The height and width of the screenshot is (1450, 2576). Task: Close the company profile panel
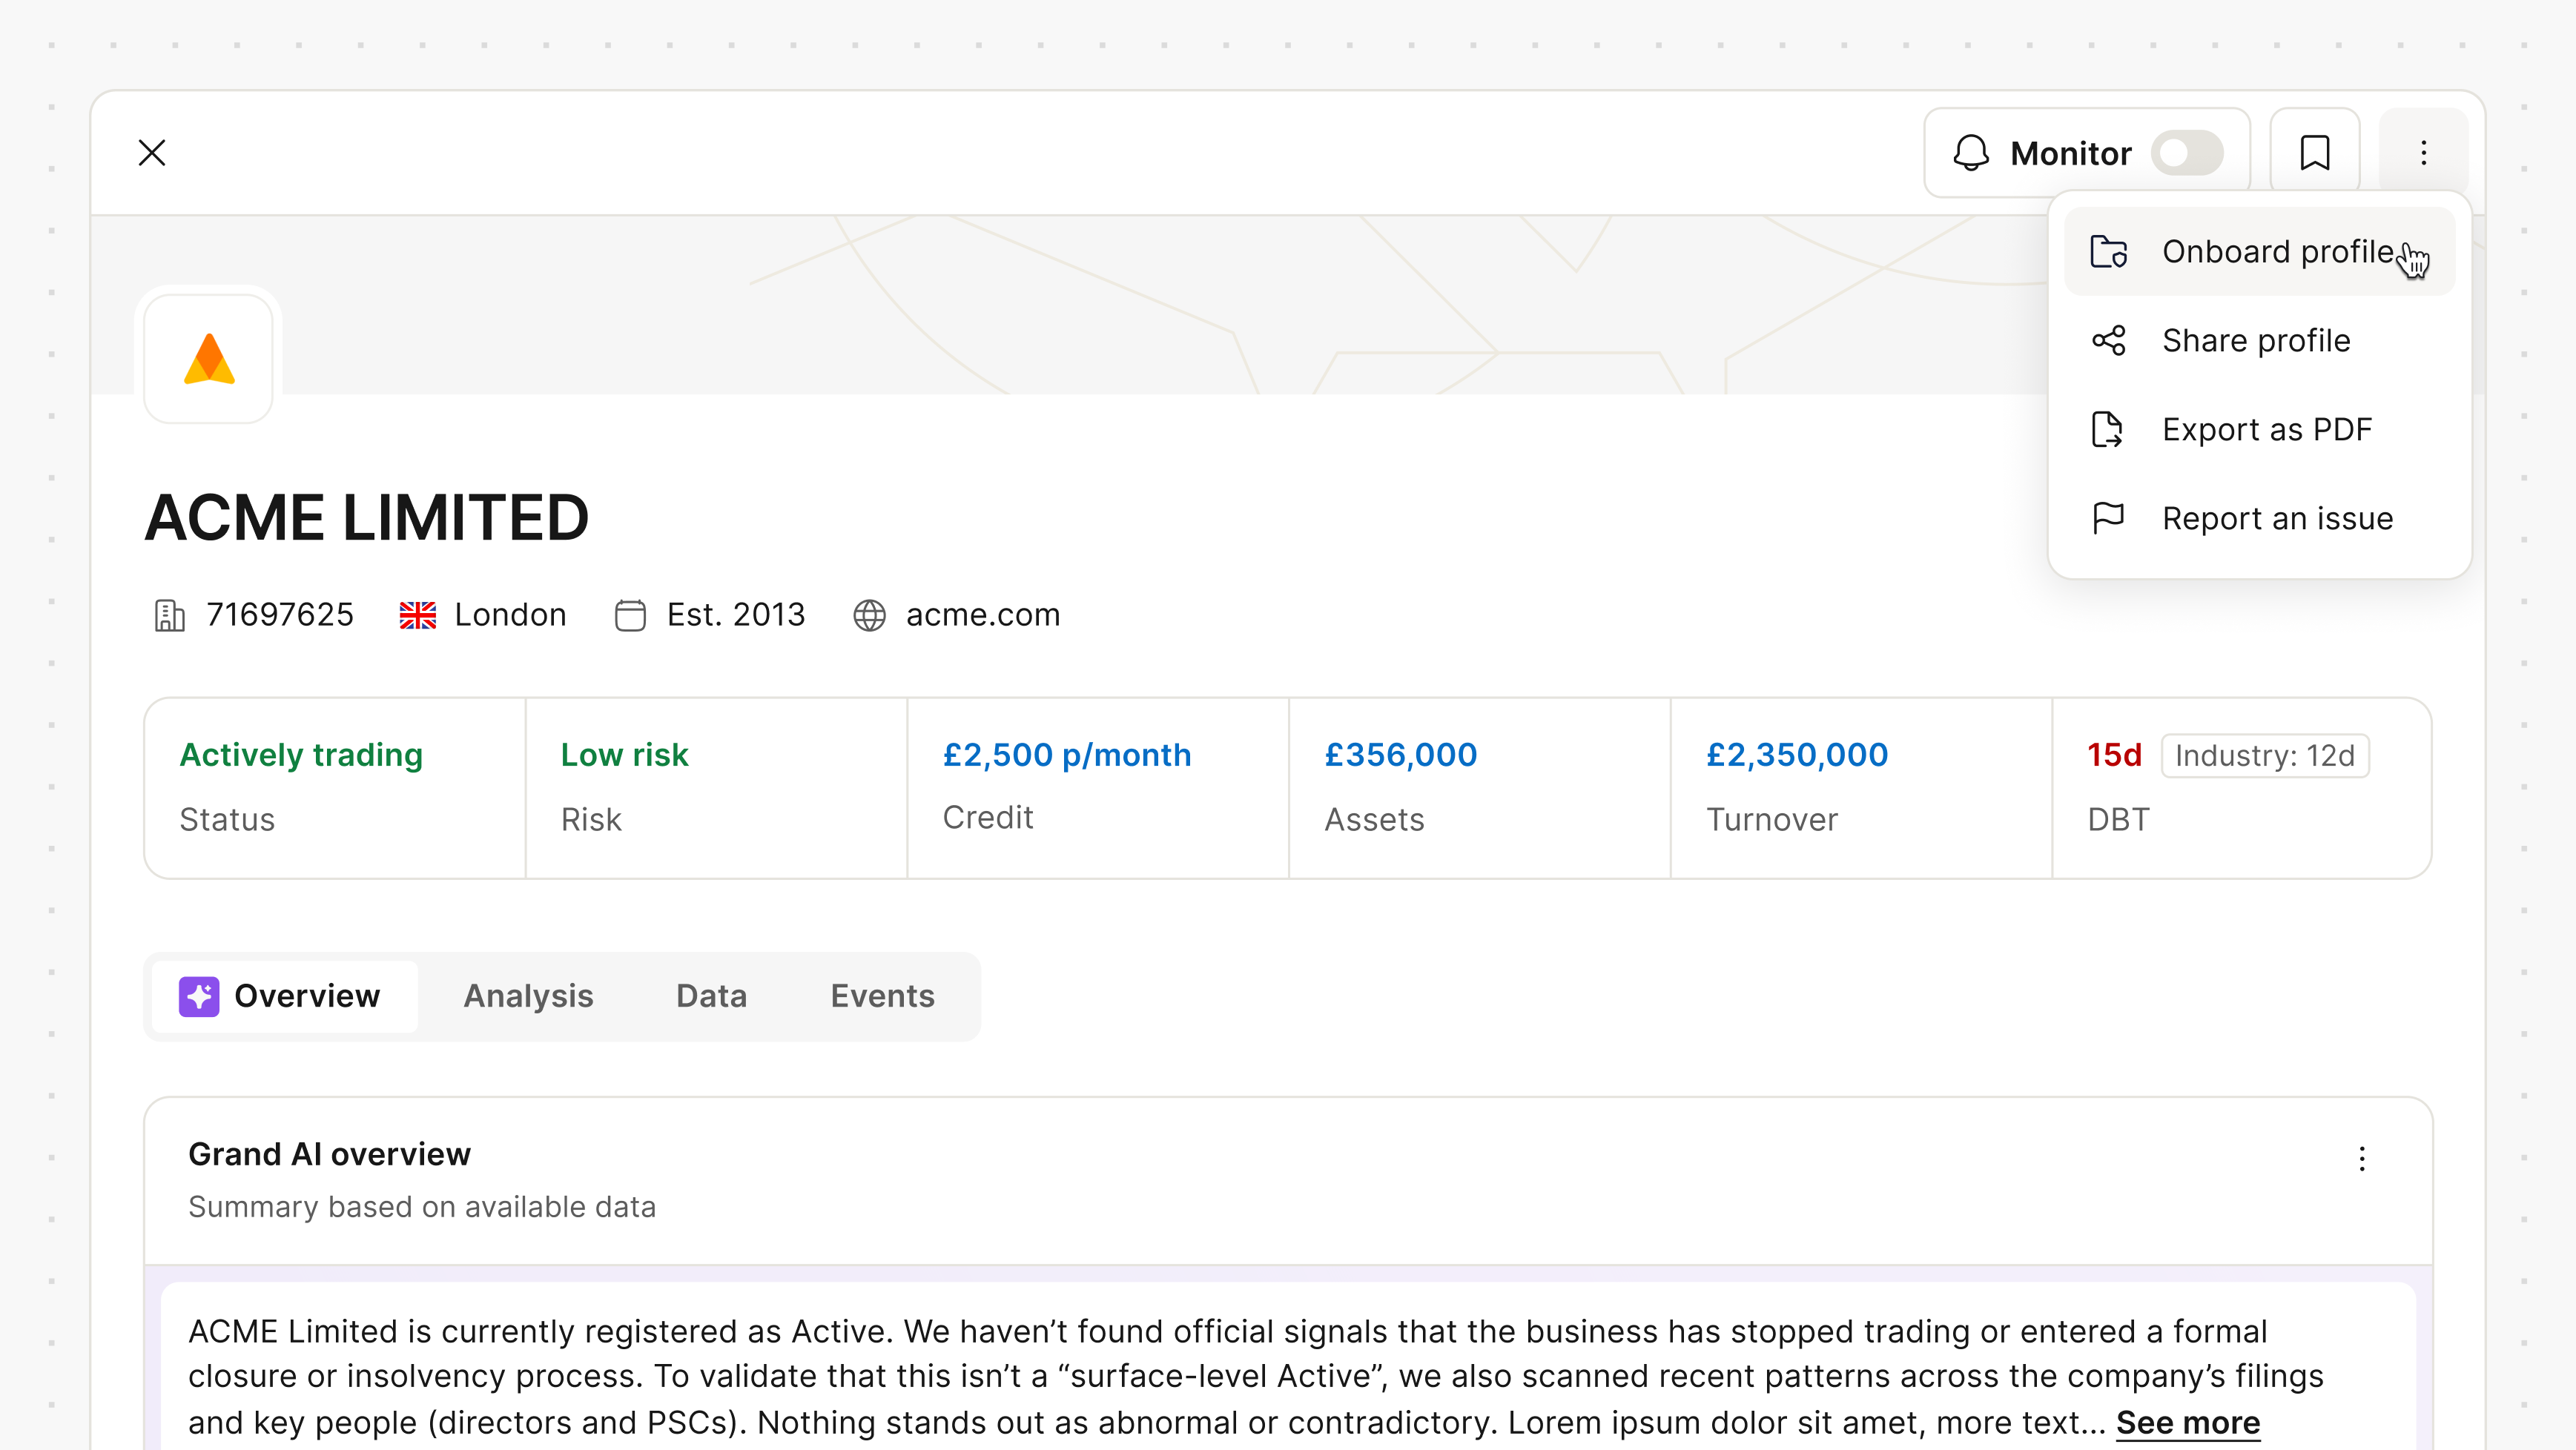(x=152, y=153)
